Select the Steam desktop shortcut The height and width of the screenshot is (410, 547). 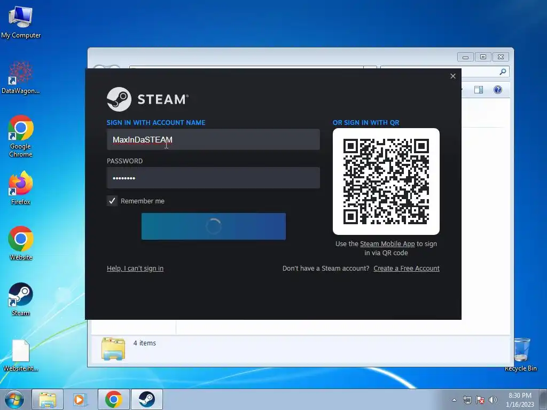click(x=21, y=299)
